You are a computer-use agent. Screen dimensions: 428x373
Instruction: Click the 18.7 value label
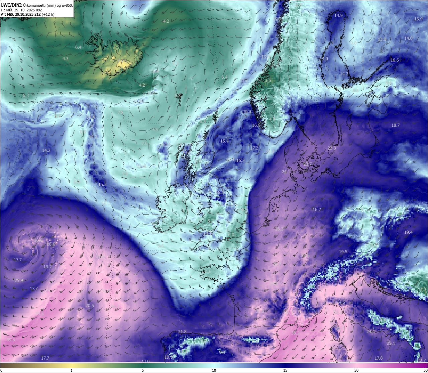pos(396,125)
